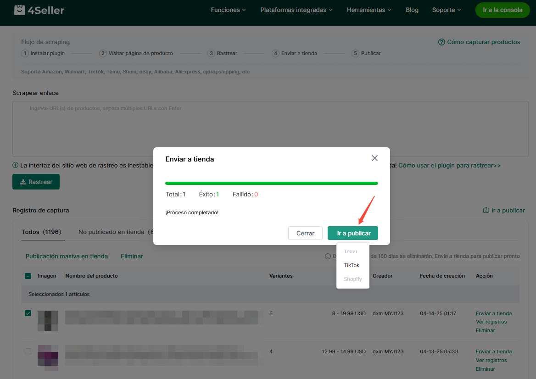
Task: Click the green completed progress bar
Action: (x=272, y=183)
